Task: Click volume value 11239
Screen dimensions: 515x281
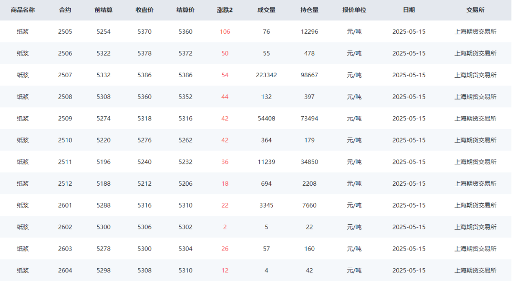Action: coord(267,162)
